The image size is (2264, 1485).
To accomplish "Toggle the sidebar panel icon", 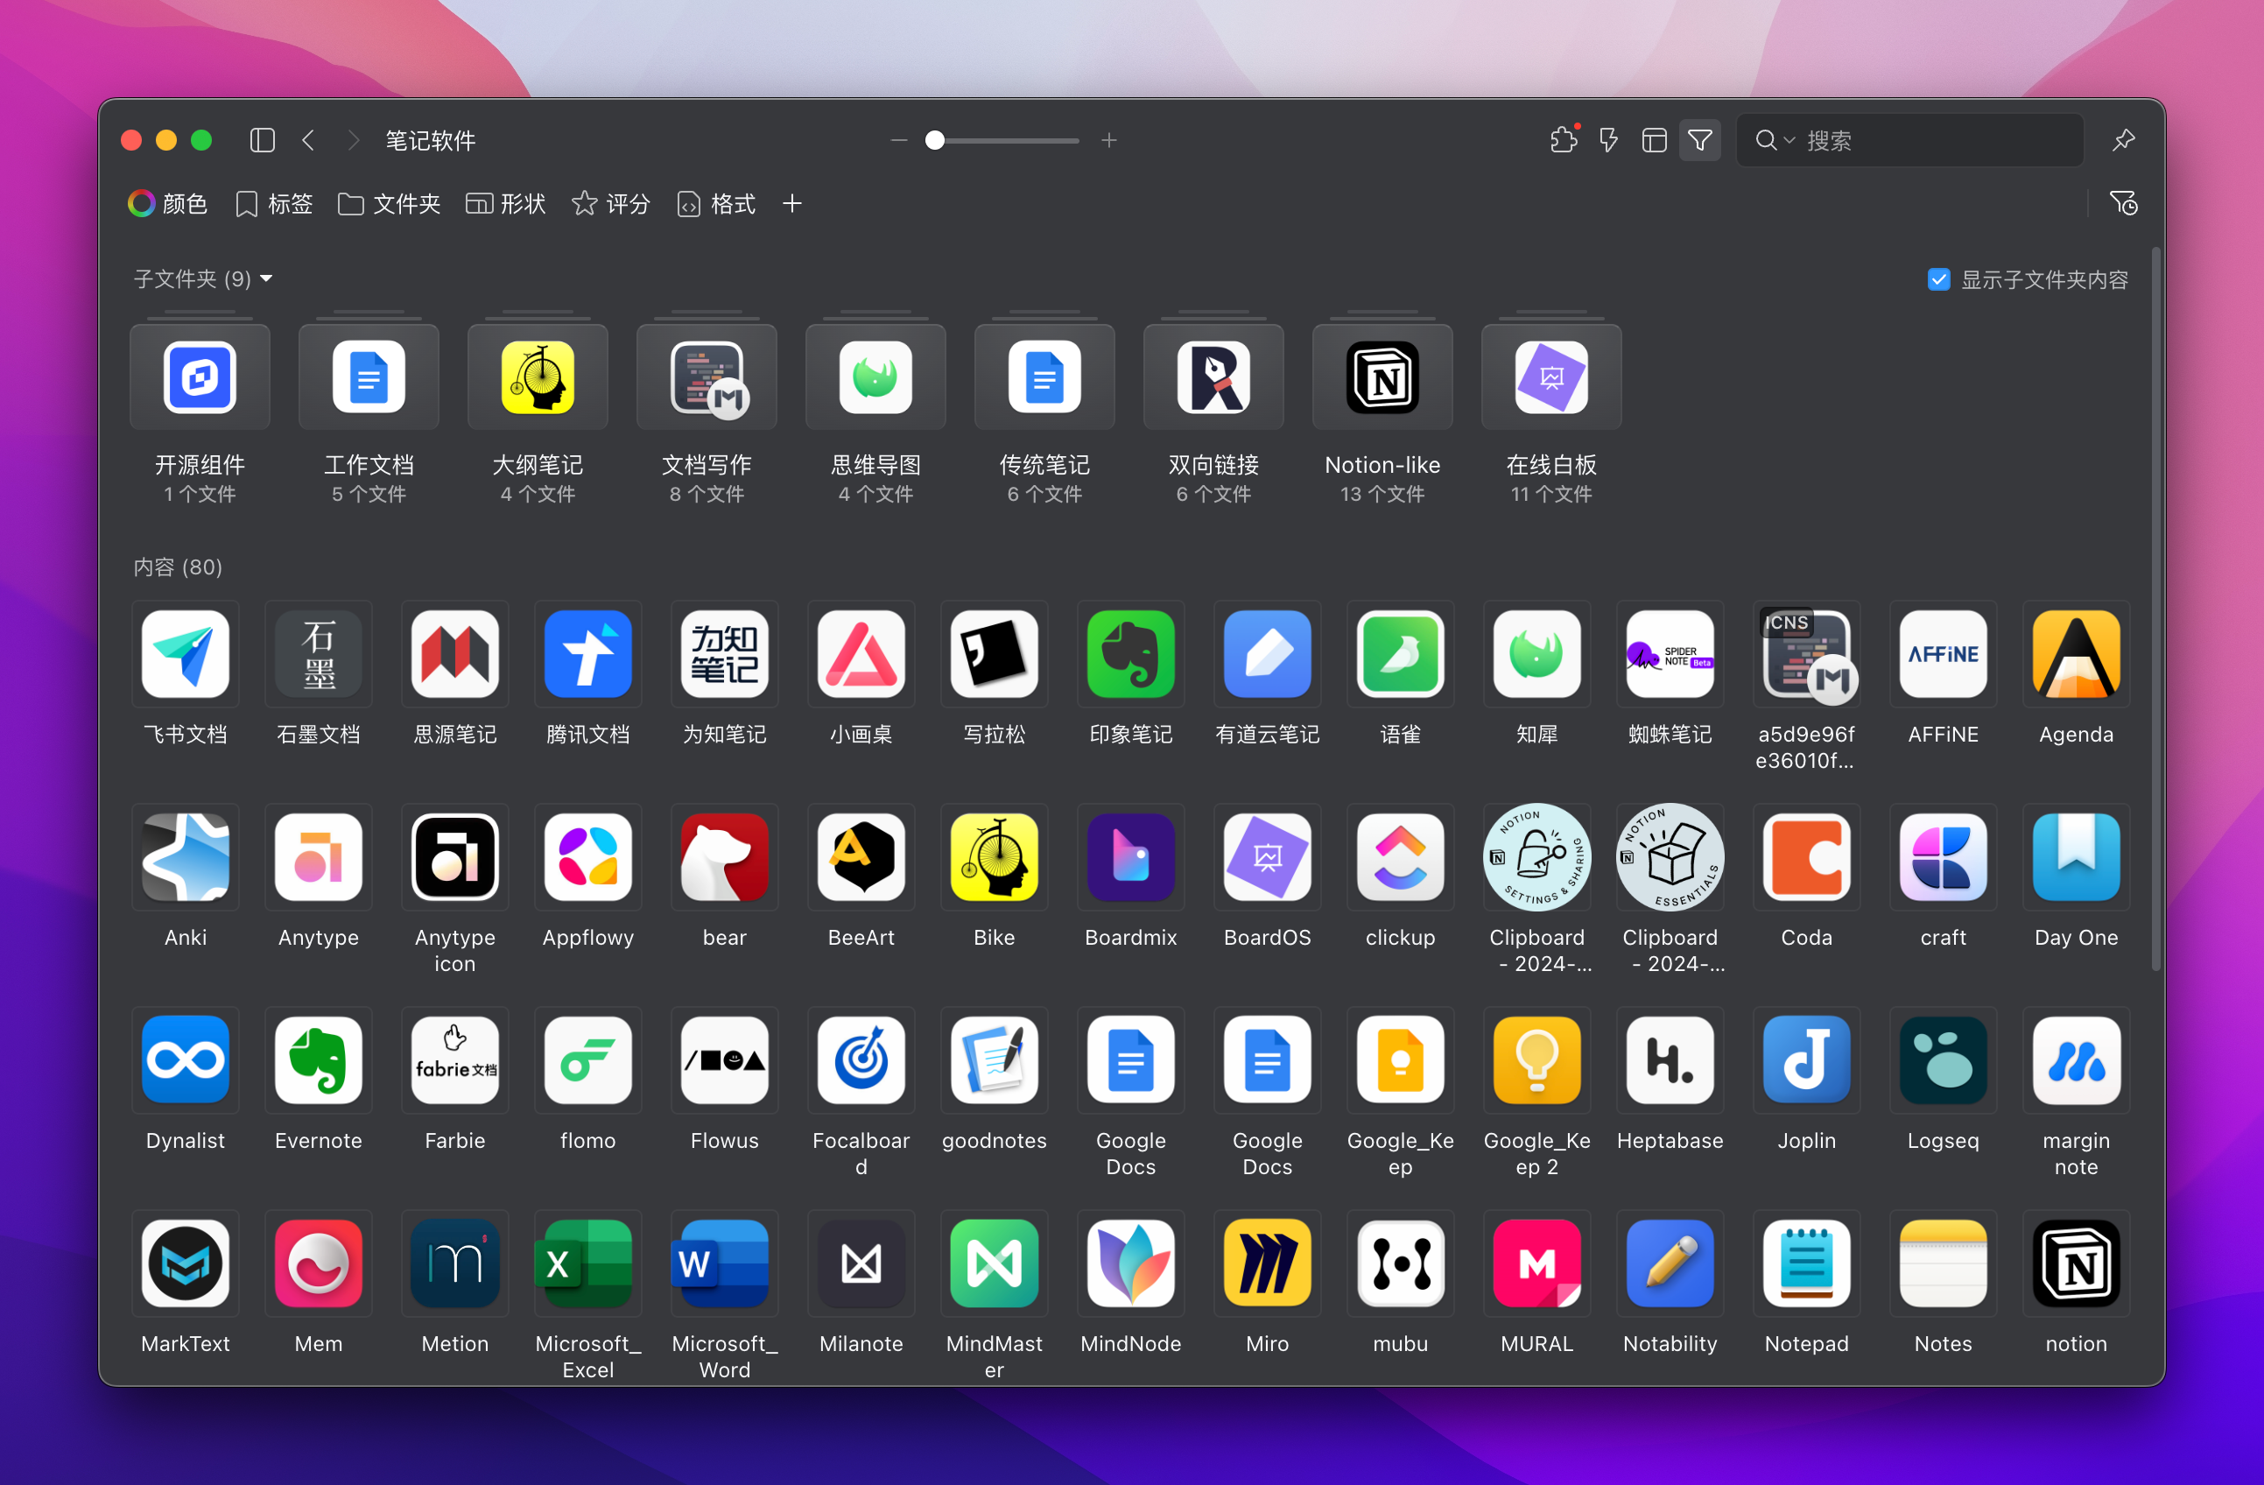I will 263,141.
